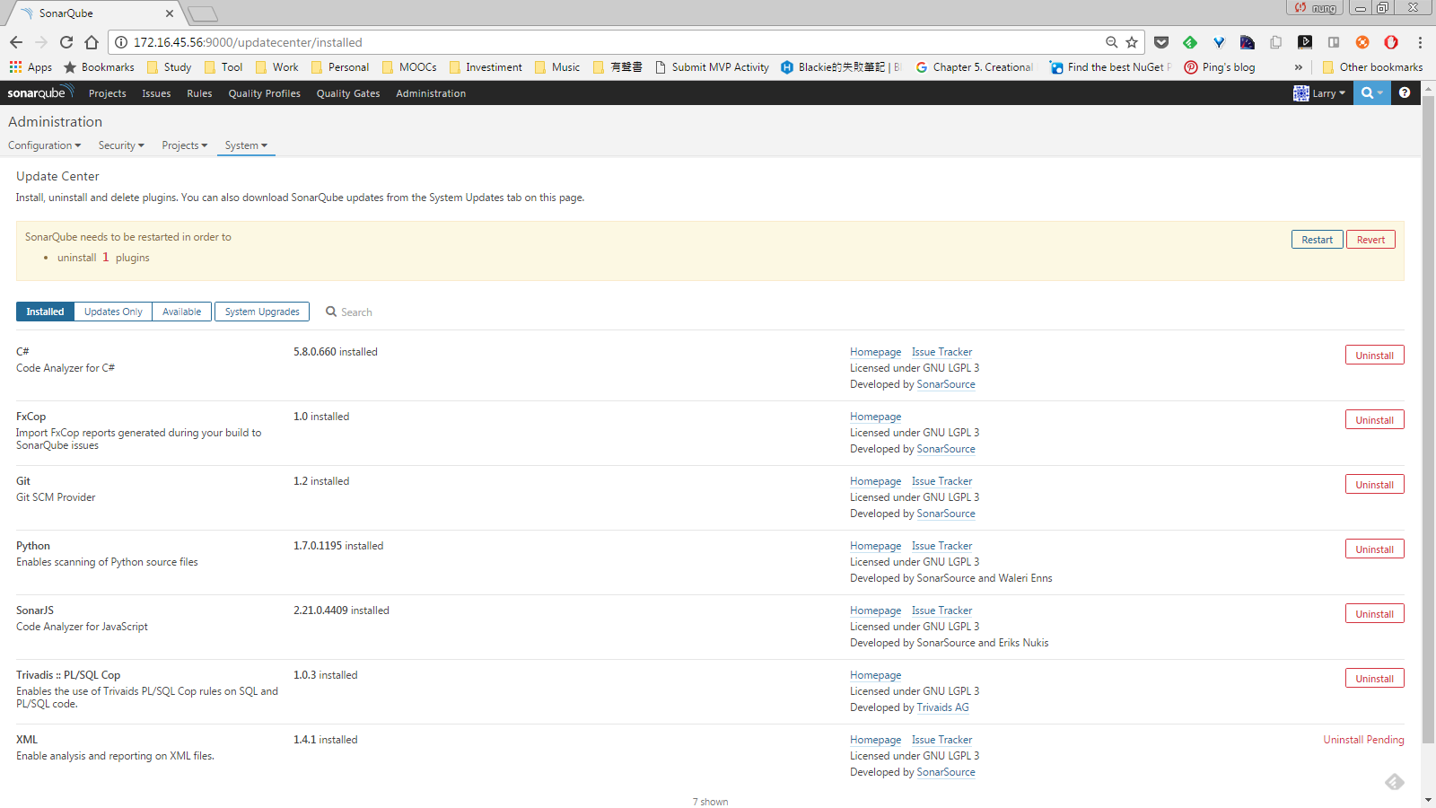Select the Available filter
Image resolution: width=1436 pixels, height=808 pixels.
click(x=182, y=312)
